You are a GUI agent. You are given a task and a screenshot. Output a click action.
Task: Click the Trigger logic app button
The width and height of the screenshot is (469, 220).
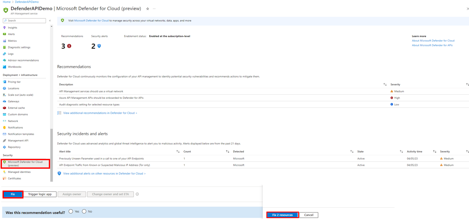tap(40, 194)
